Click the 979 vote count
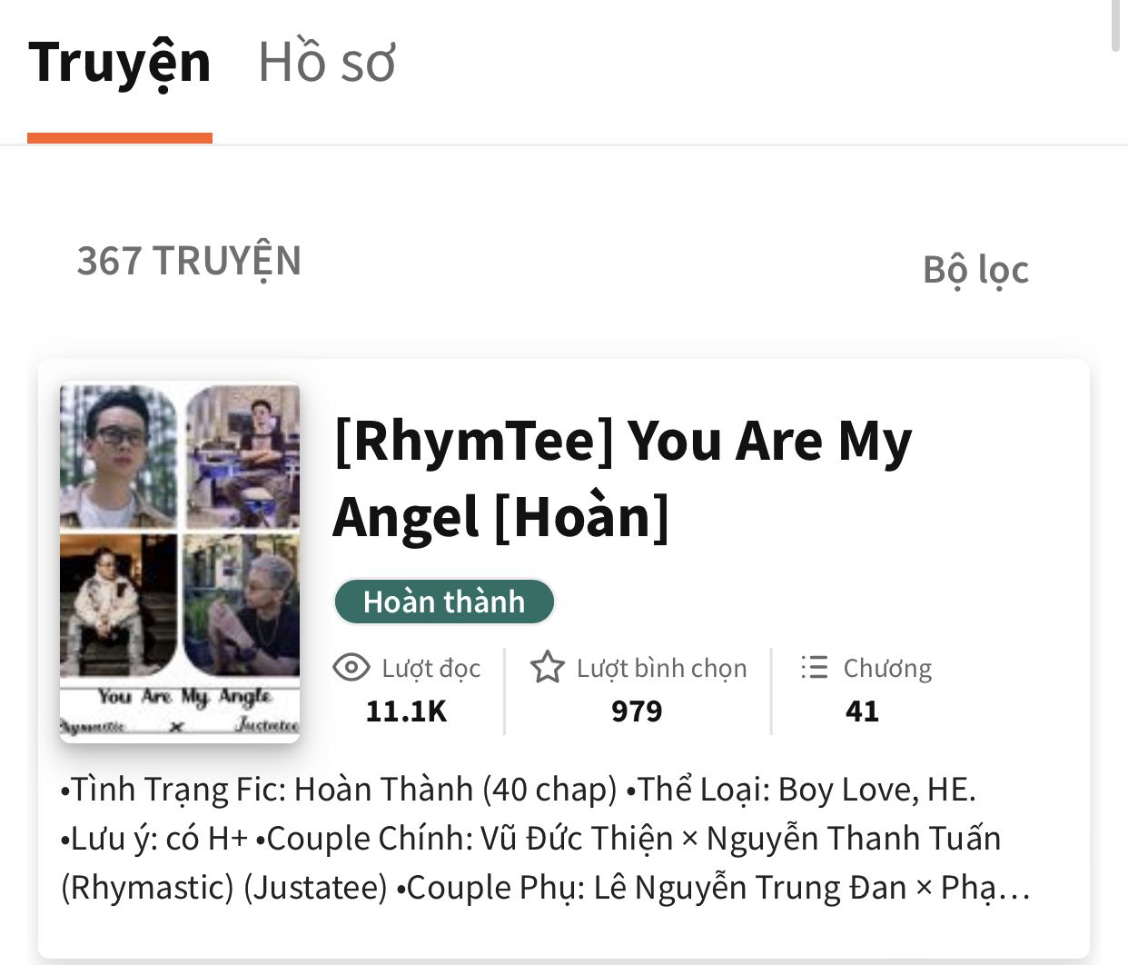Viewport: 1128px width, 965px height. pos(637,711)
